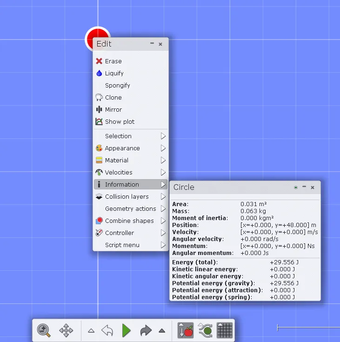Toggle the grid display icon
This screenshot has height=342, width=340.
(224, 330)
